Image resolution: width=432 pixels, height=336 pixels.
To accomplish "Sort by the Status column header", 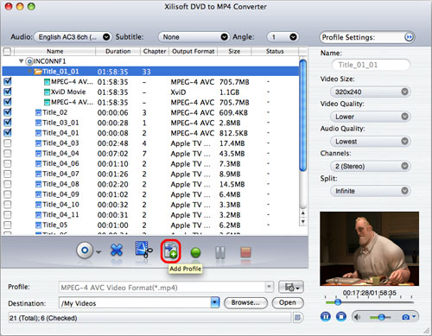I will [275, 51].
